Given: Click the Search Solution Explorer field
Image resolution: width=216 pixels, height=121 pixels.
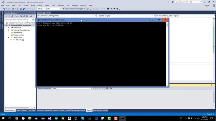Looking at the screenshot, I should click(x=18, y=19).
